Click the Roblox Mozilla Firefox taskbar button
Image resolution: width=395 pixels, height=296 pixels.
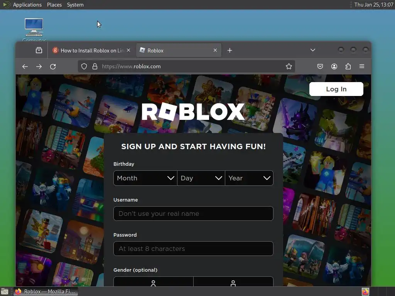coord(46,291)
